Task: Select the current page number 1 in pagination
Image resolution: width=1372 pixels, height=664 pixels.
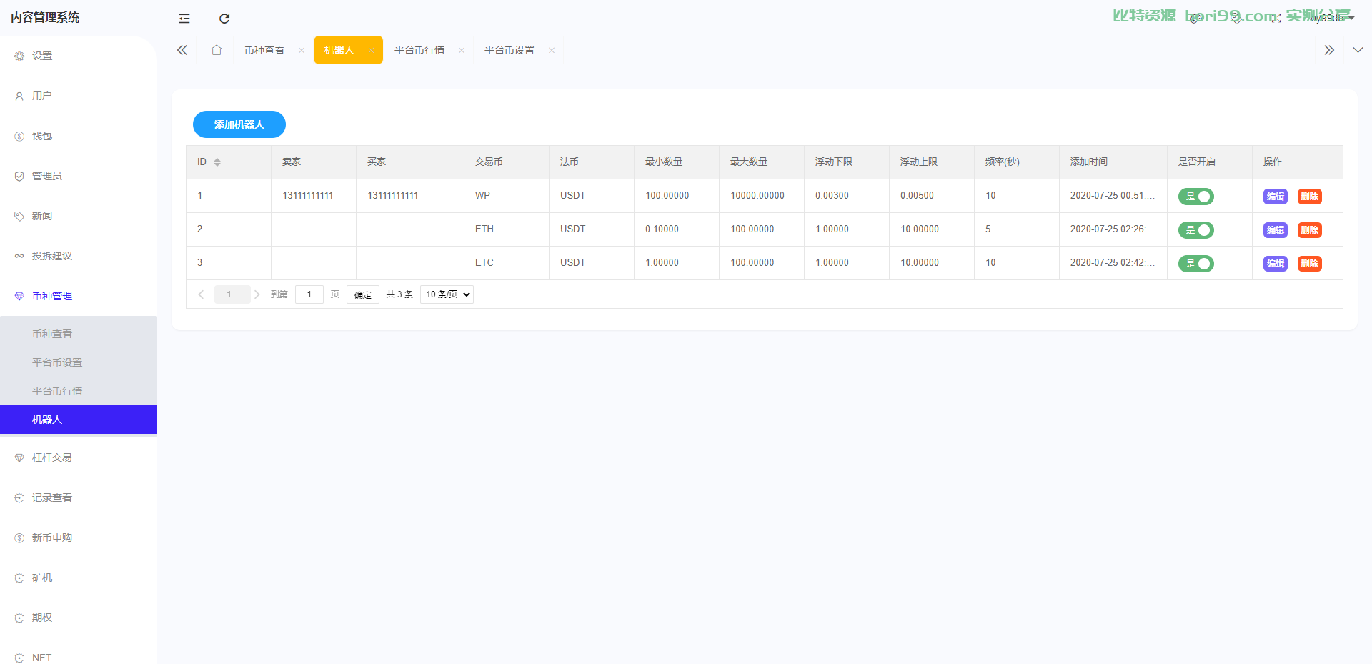Action: point(232,294)
